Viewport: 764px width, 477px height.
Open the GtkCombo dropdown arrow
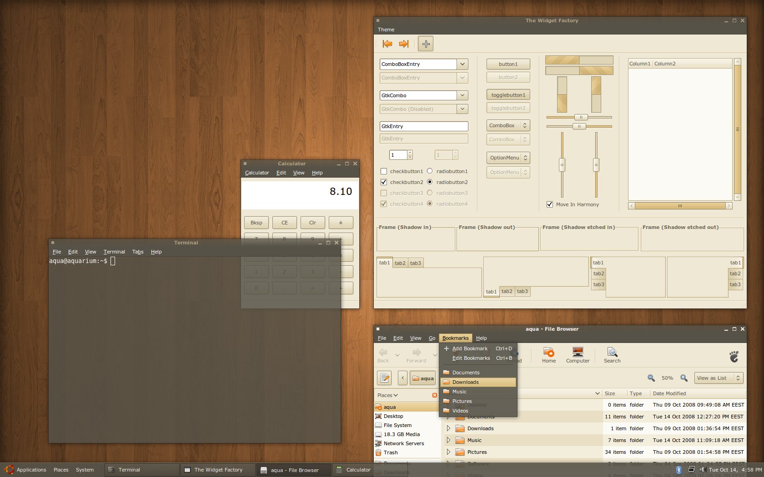[462, 95]
